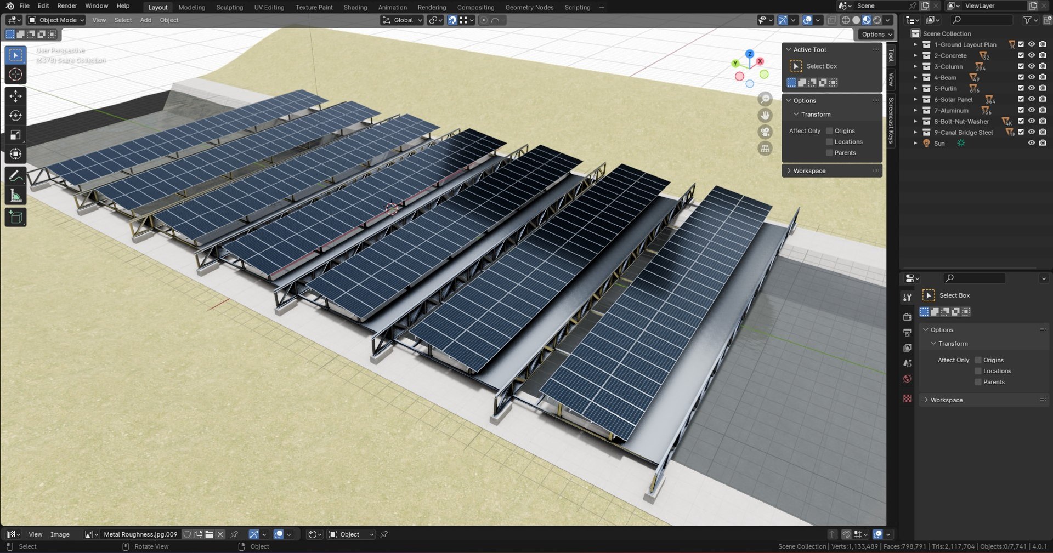Select the Cursor tool in the toolbar
Image resolution: width=1053 pixels, height=553 pixels.
coord(15,75)
